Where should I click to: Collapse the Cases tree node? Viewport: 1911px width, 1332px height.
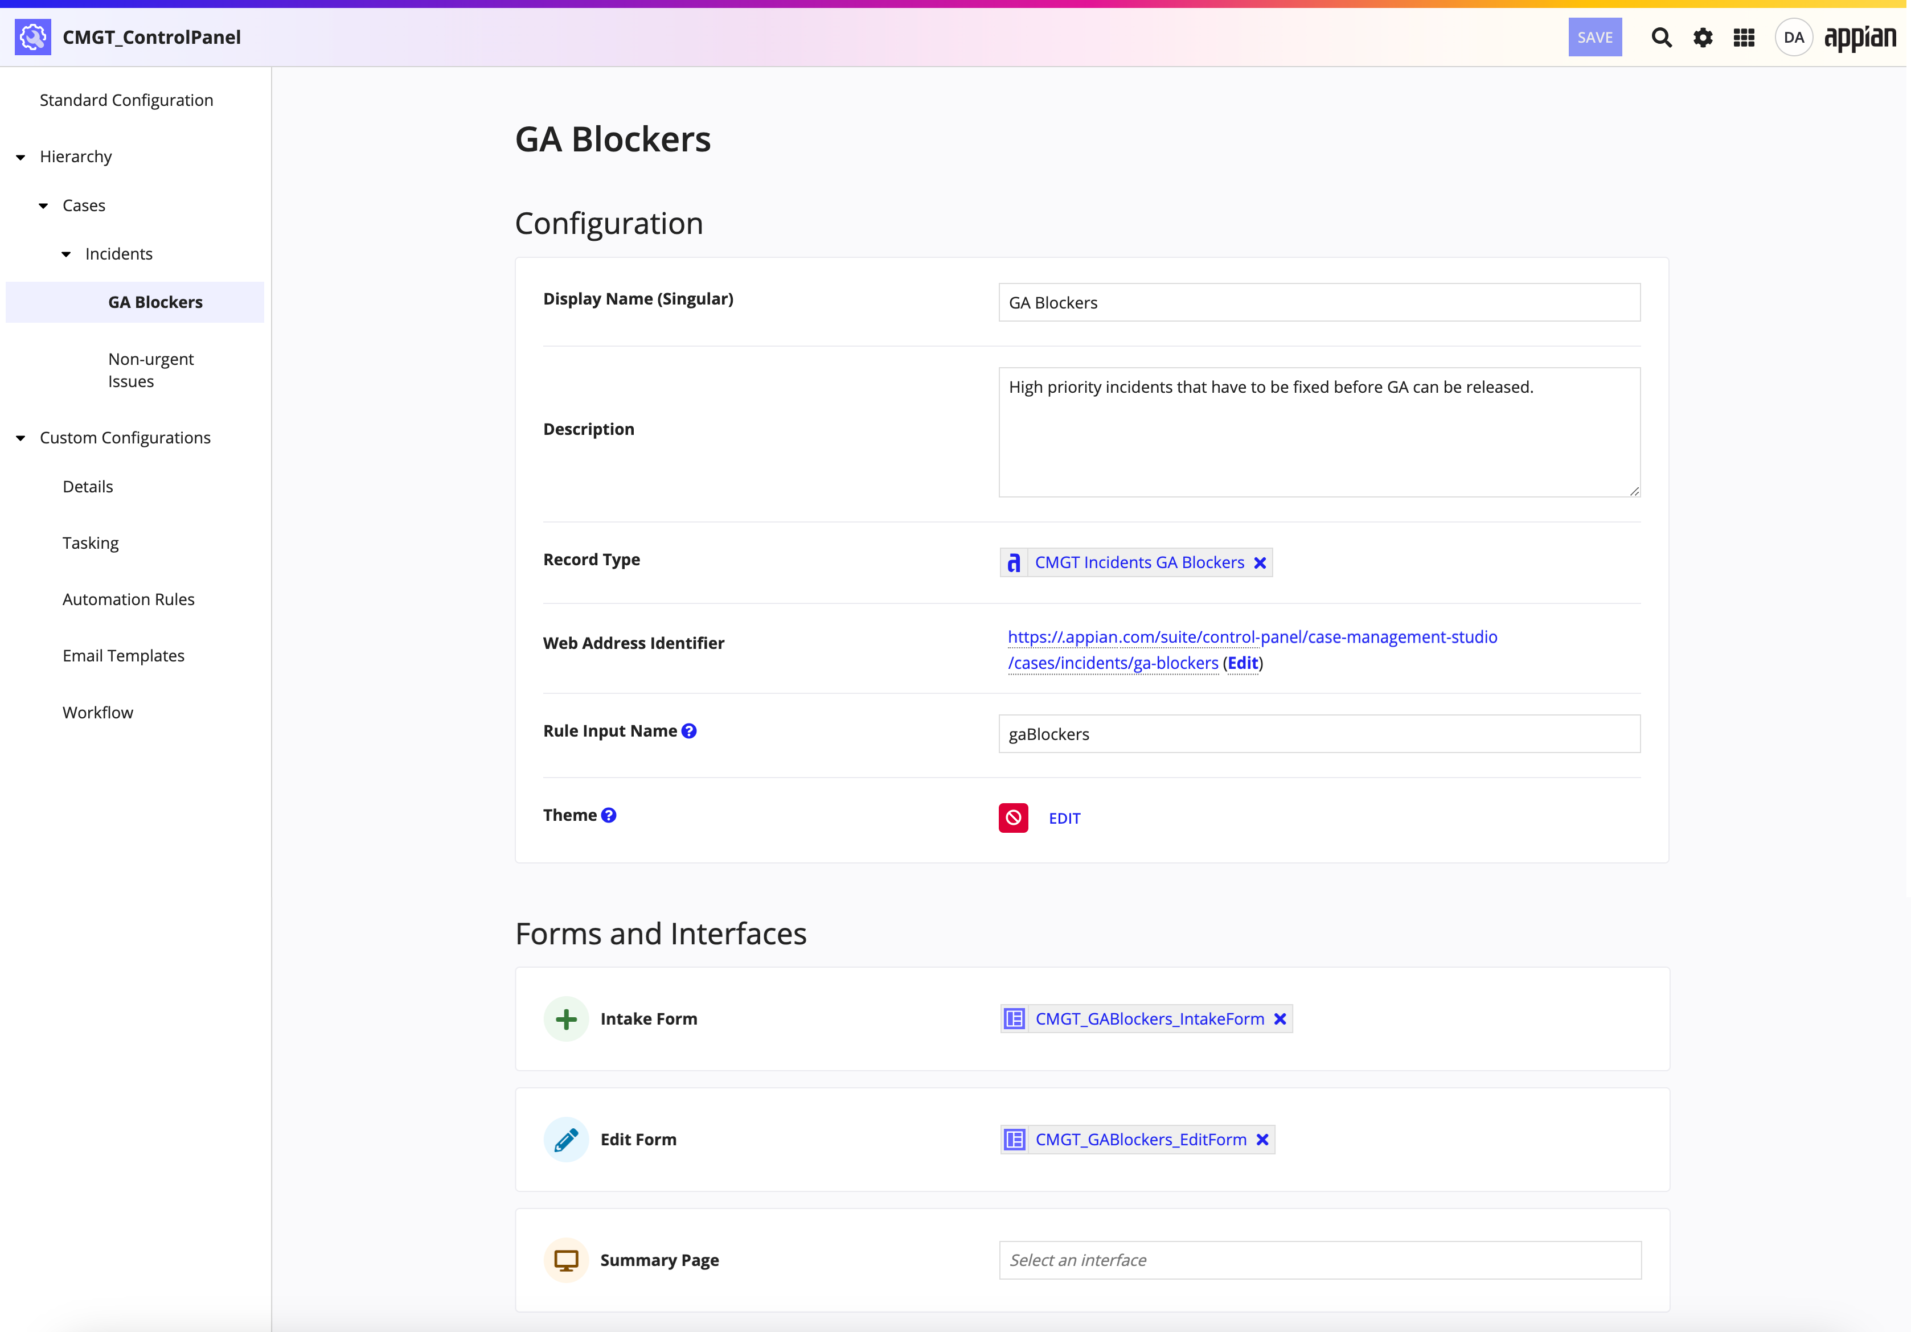43,205
